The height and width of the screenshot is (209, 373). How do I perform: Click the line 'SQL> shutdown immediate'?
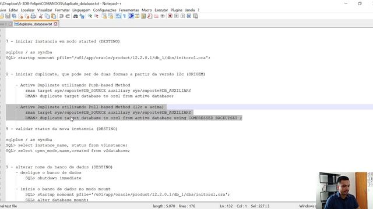coord(53,178)
